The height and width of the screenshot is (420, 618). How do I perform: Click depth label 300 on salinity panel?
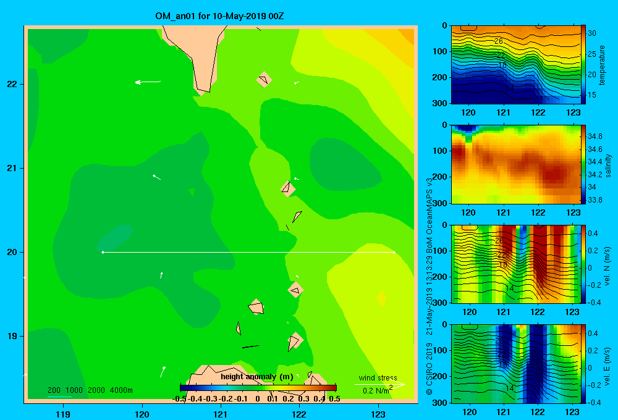[441, 203]
